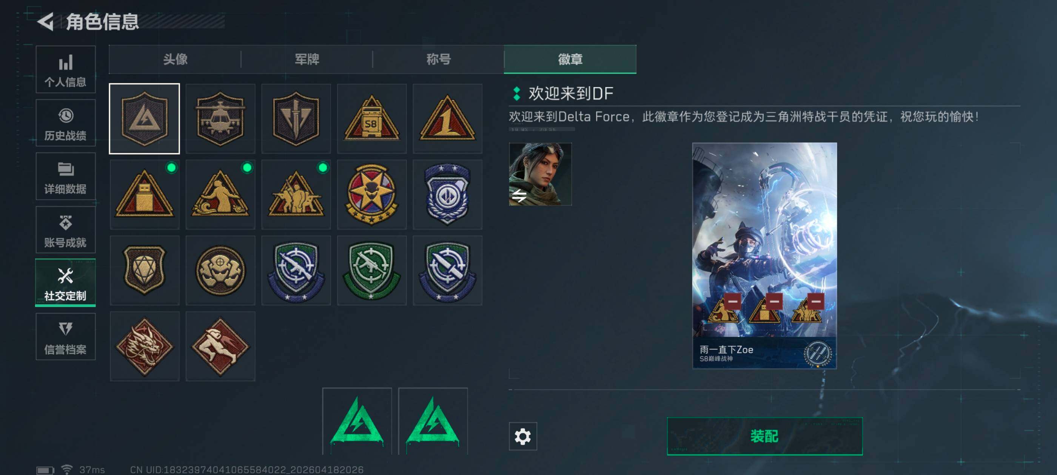Switch to the 称号 tab
This screenshot has width=1057, height=475.
pyautogui.click(x=439, y=60)
